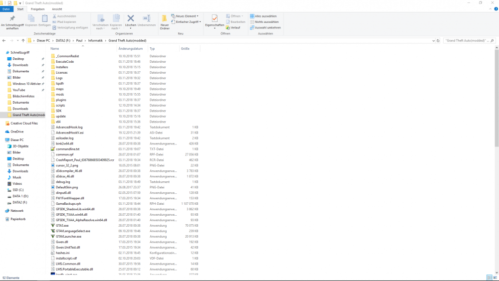The image size is (499, 281).
Task: Refresh the folder view
Action: (x=438, y=41)
